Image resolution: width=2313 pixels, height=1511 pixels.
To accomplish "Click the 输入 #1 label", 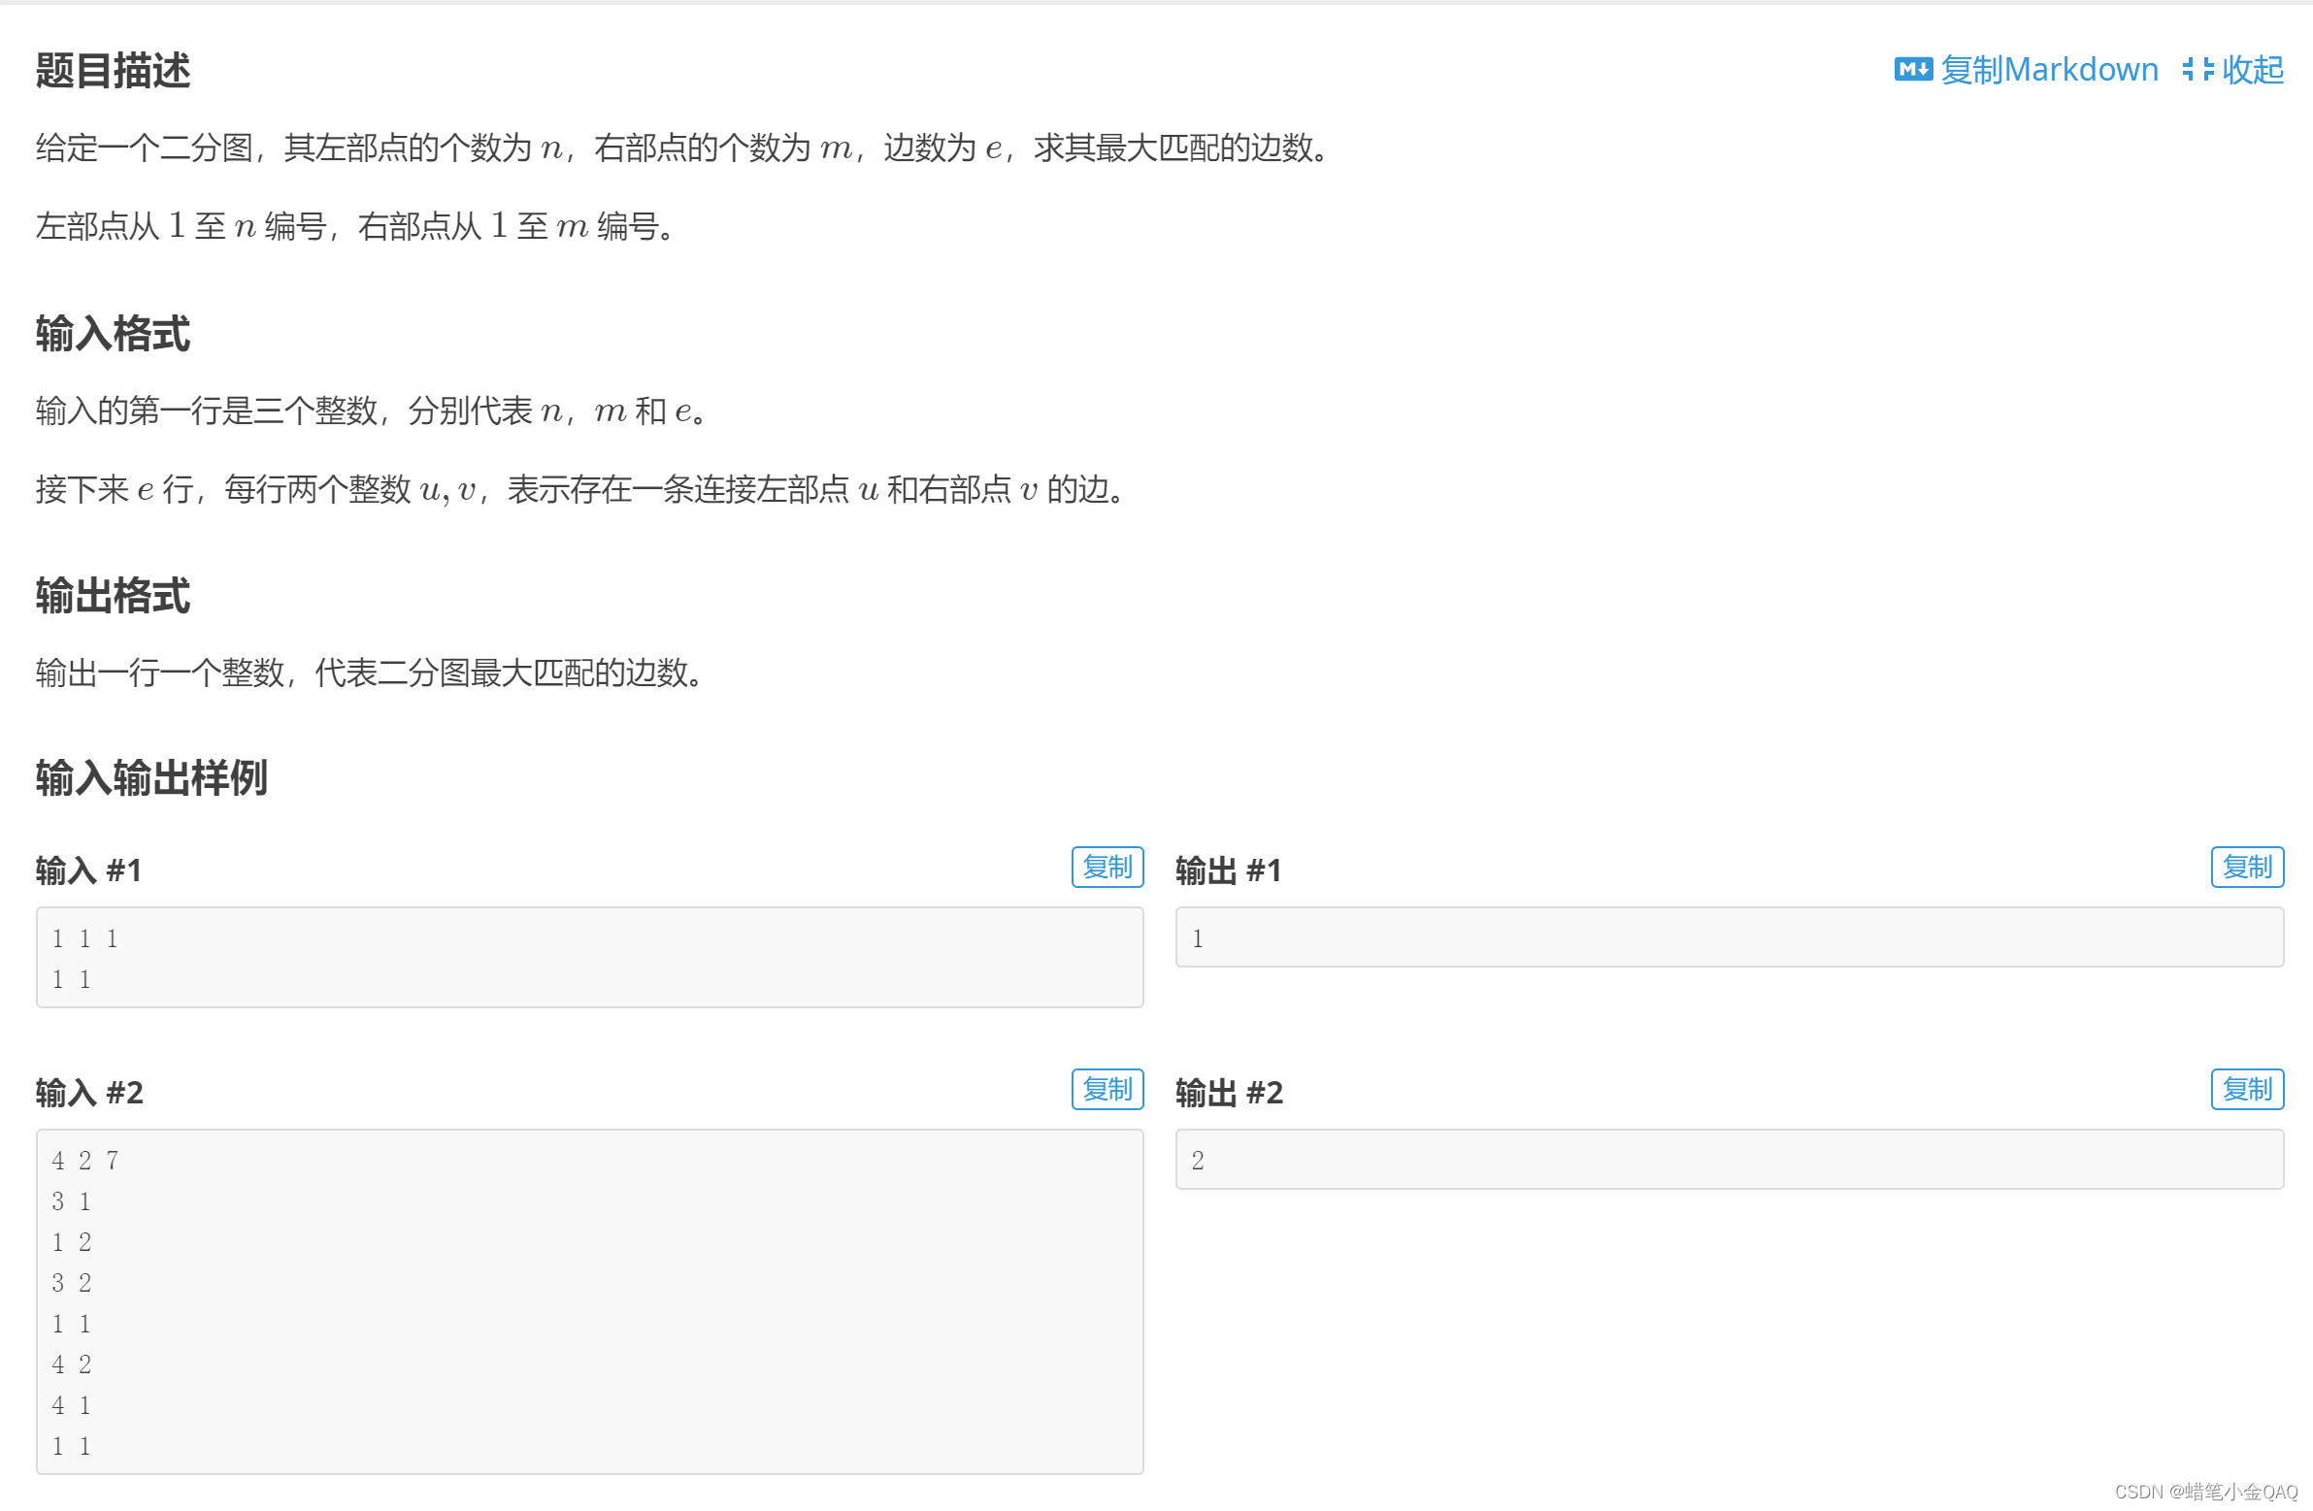I will coord(89,870).
